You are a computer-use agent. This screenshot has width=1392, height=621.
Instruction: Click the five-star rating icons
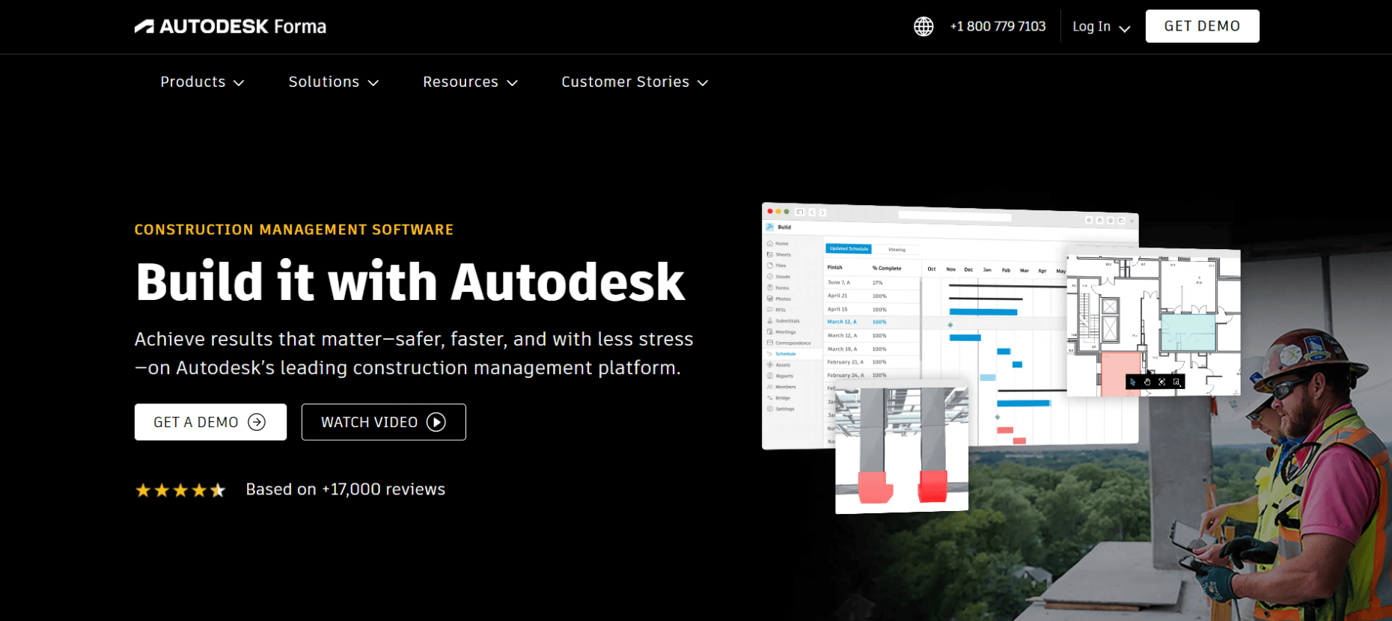(x=180, y=490)
